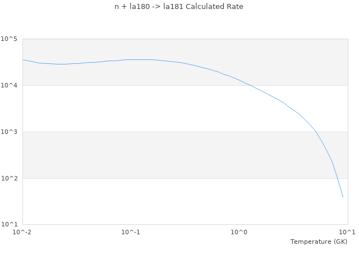Click the 10^3 y-axis label
This screenshot has height=269, width=359.
pos(9,132)
